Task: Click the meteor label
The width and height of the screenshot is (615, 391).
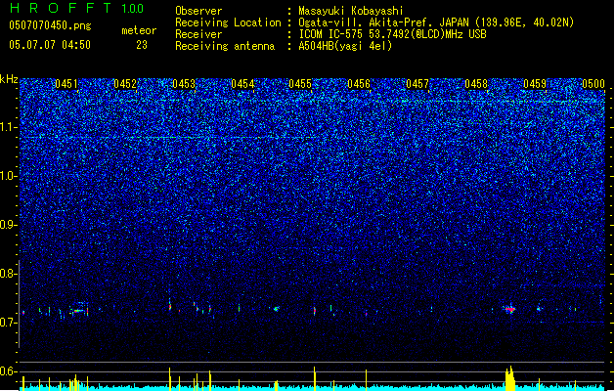Action: [x=139, y=30]
